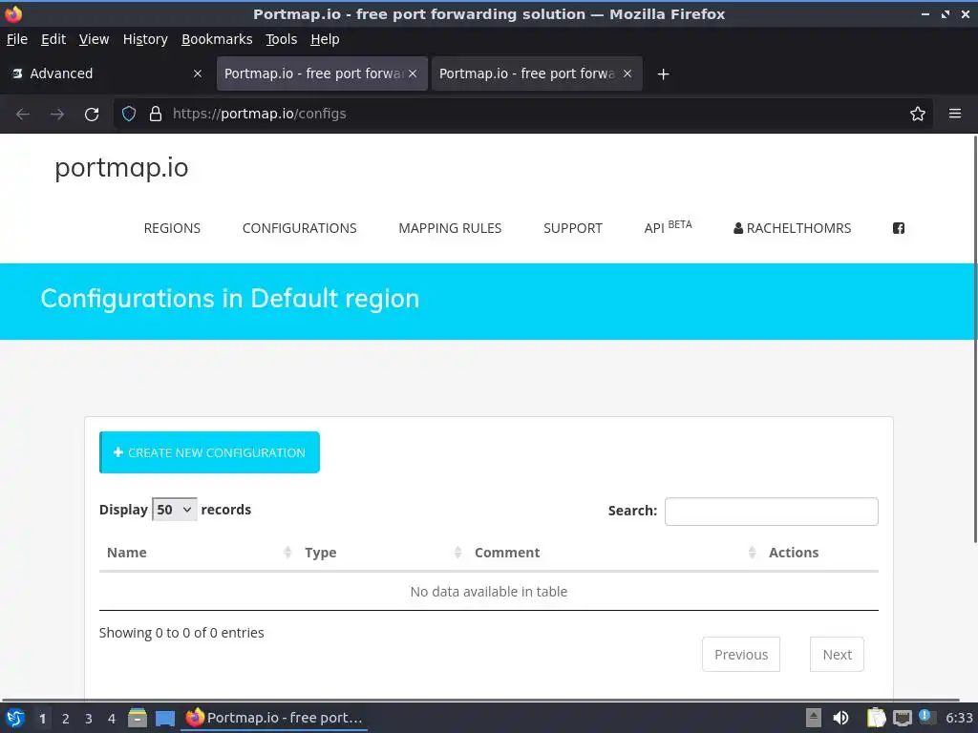978x733 pixels.
Task: Sort table by Name column arrows
Action: (287, 553)
